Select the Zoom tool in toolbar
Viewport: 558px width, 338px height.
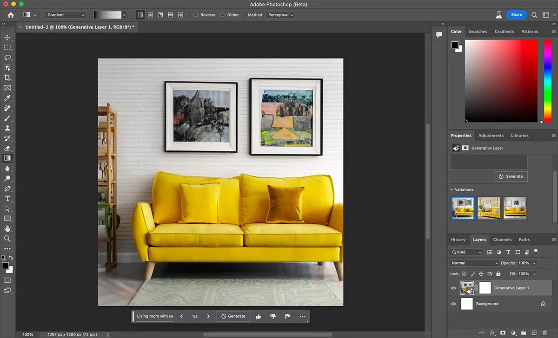[7, 239]
